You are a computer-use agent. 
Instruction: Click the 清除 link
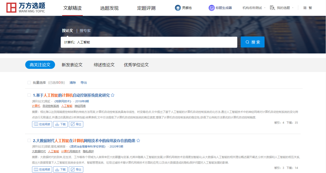pos(73,82)
